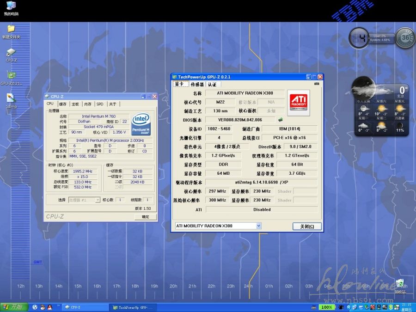Open the 1.bmp file on desktop
Screen dimensions: 416x312
pos(11,98)
